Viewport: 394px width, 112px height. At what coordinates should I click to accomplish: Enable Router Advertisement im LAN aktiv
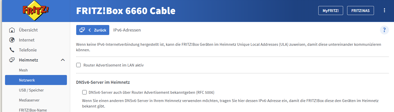tap(78, 65)
